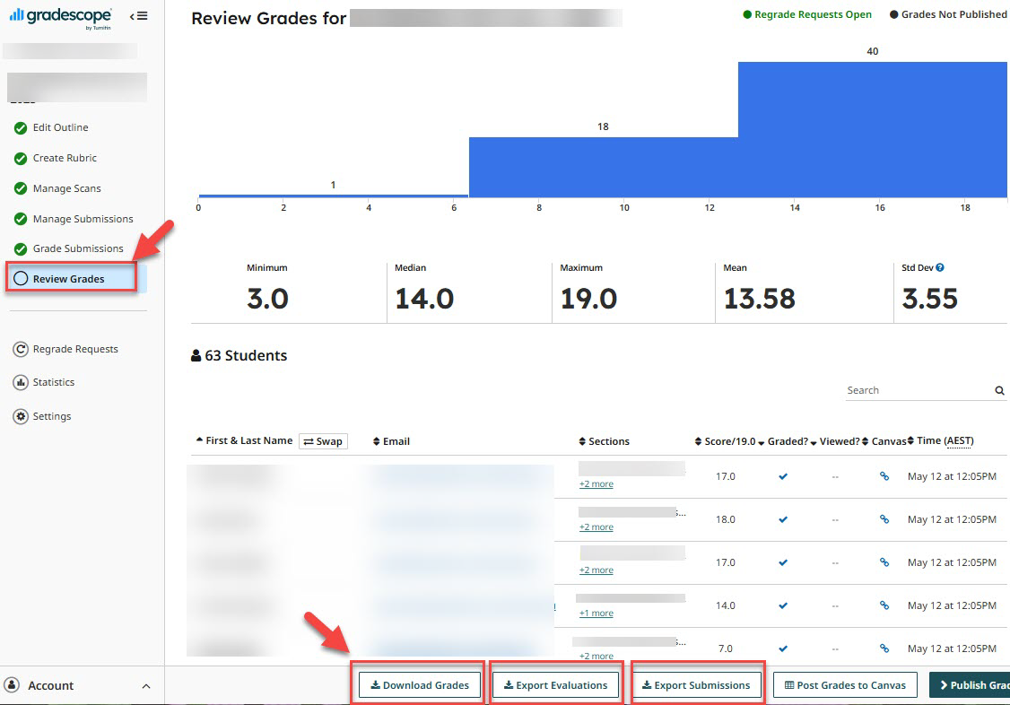The width and height of the screenshot is (1010, 705).
Task: Sort by Time (AEST) column
Action: (x=941, y=440)
